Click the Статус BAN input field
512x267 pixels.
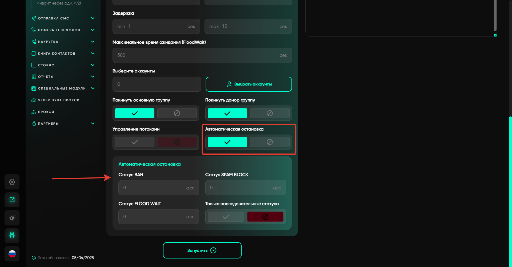(x=155, y=188)
